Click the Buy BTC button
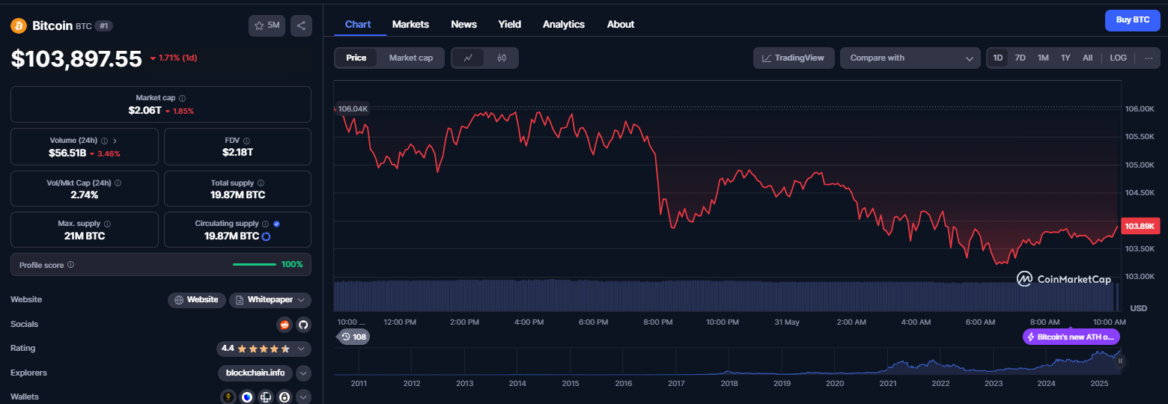The image size is (1168, 404). [1132, 20]
